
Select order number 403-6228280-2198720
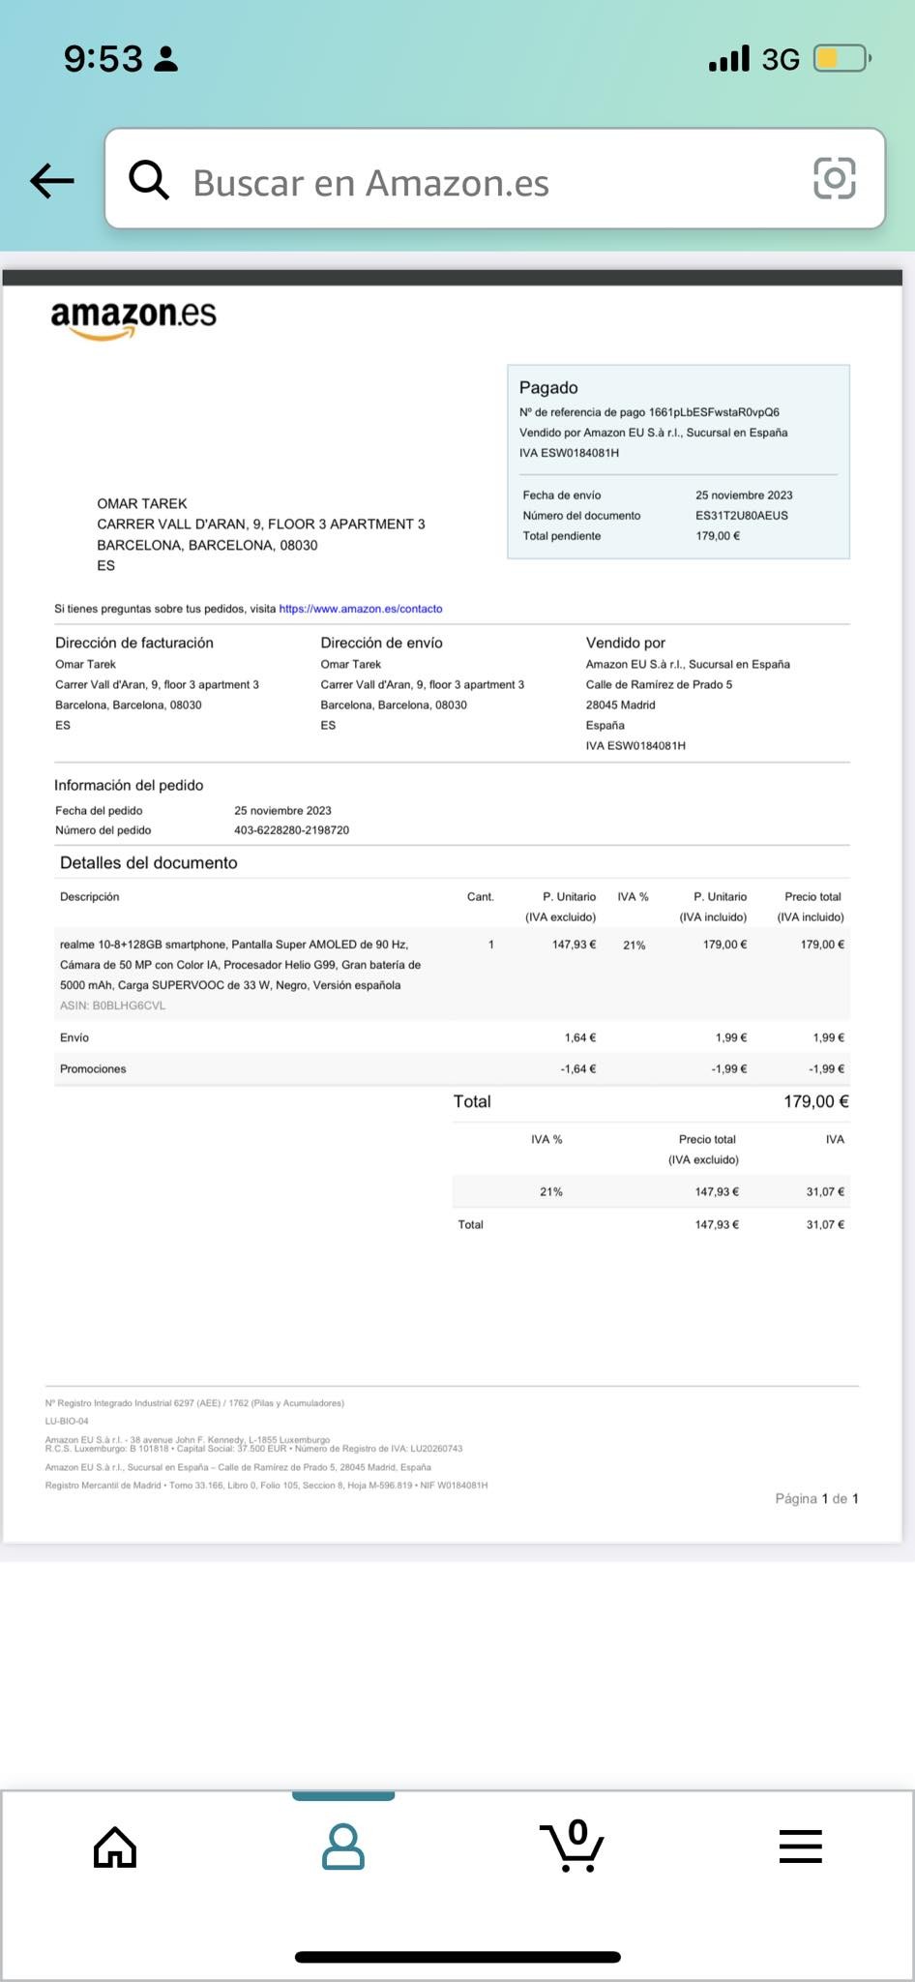point(291,830)
